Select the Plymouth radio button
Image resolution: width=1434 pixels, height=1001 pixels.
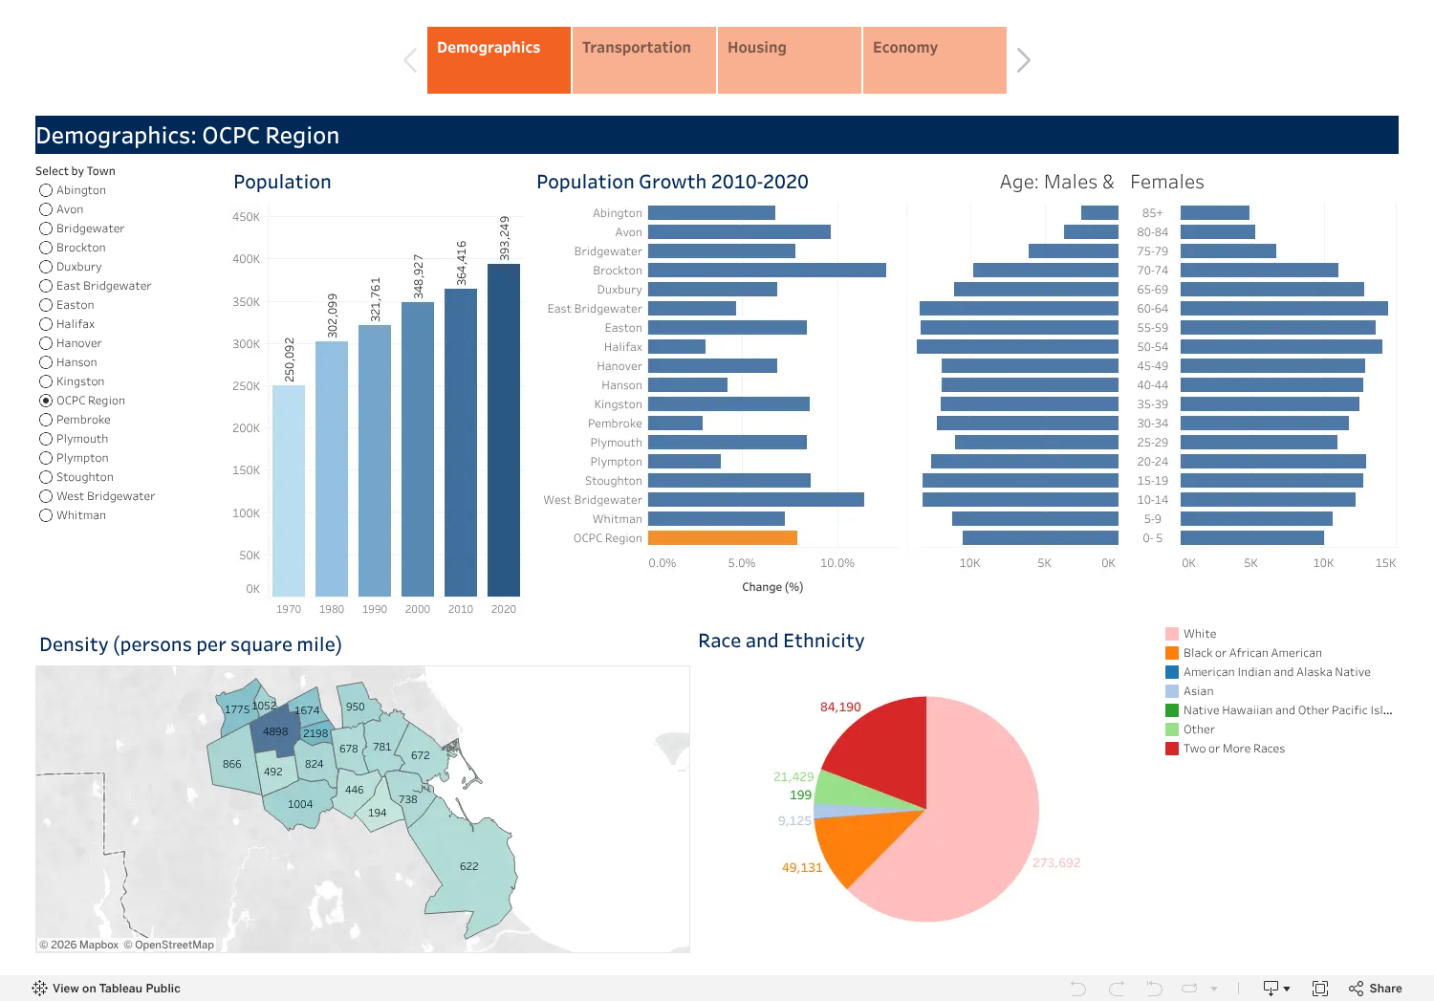click(x=46, y=439)
